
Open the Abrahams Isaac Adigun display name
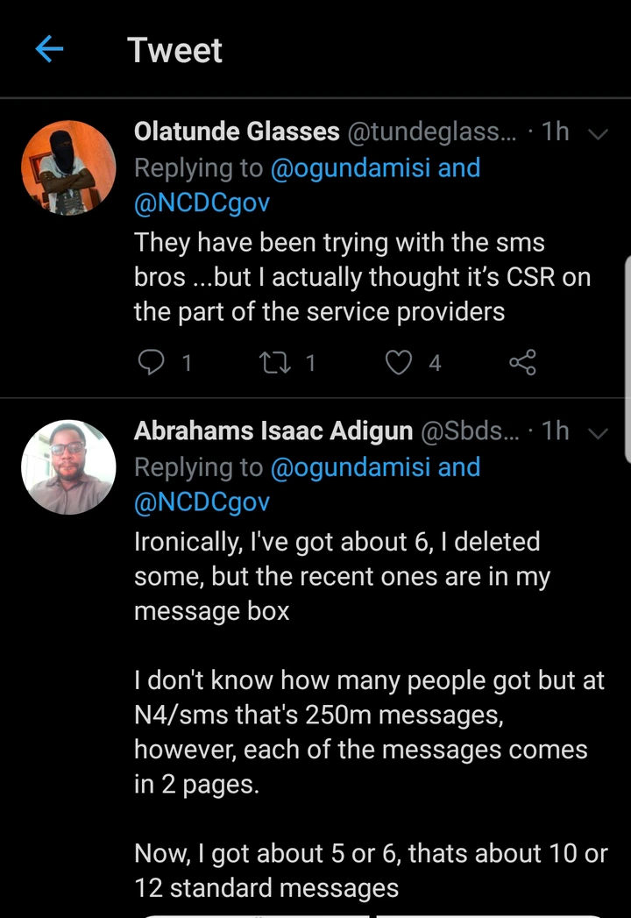click(273, 431)
